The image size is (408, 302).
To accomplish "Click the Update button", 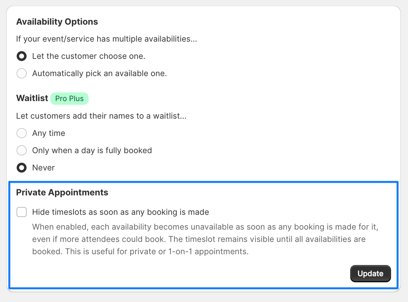I will (370, 274).
